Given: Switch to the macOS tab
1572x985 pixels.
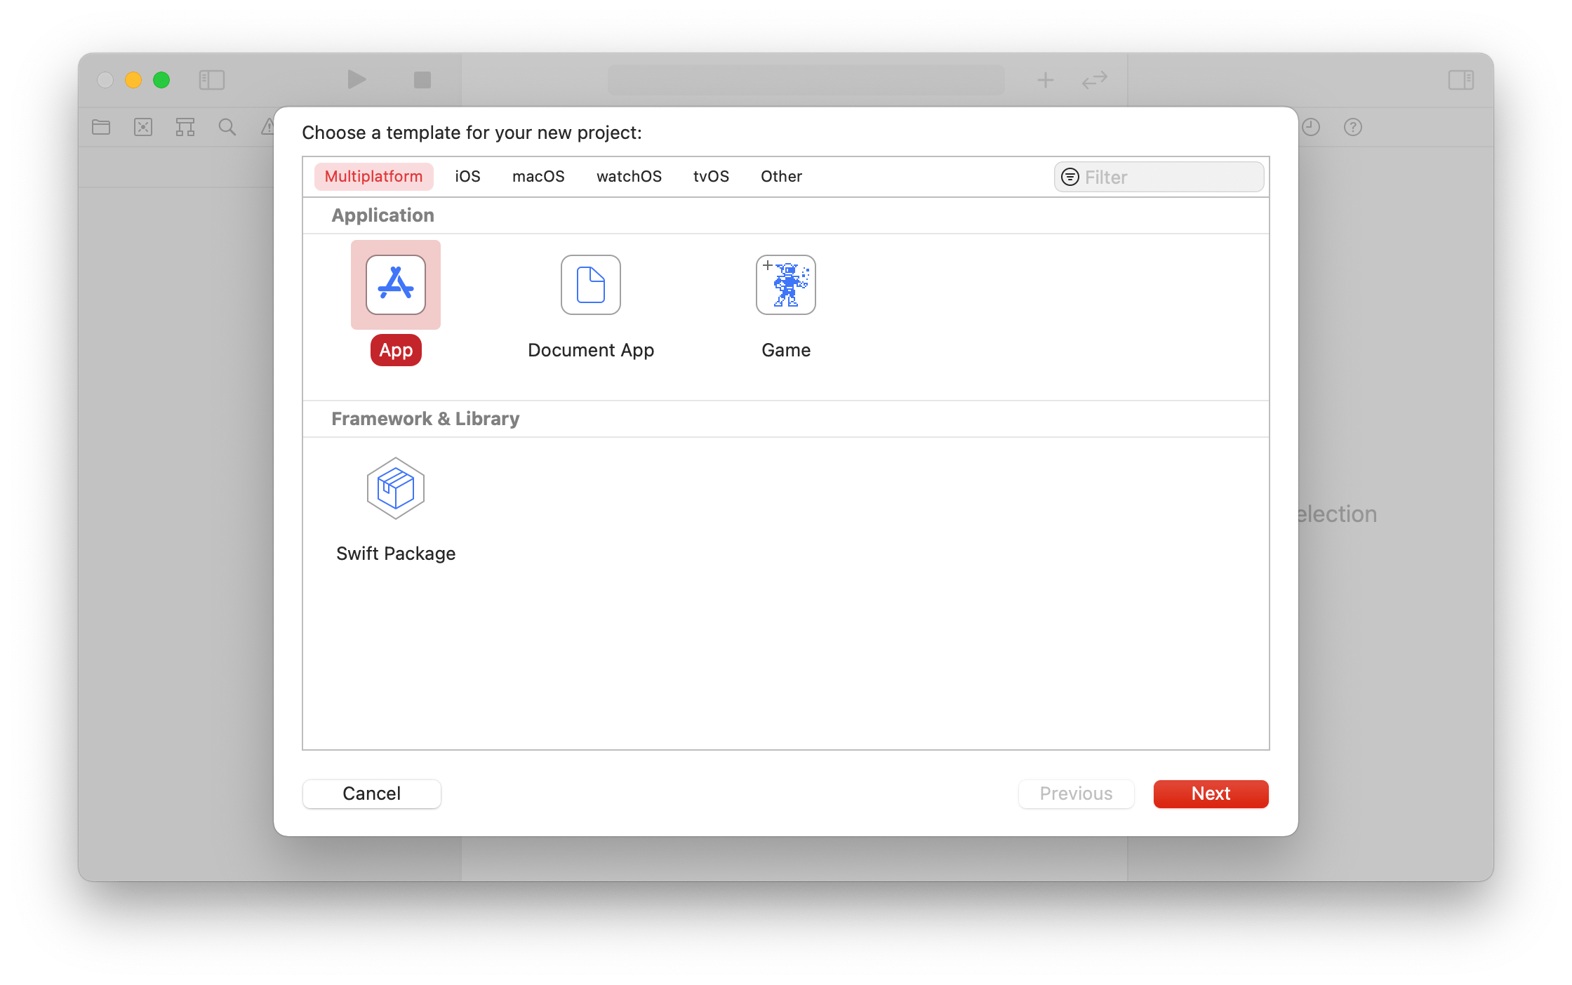Looking at the screenshot, I should [538, 176].
